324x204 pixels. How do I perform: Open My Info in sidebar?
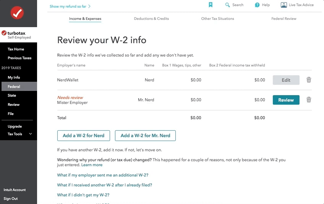(x=14, y=78)
